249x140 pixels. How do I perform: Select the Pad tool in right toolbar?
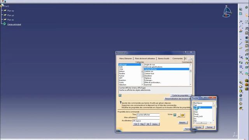point(247,29)
